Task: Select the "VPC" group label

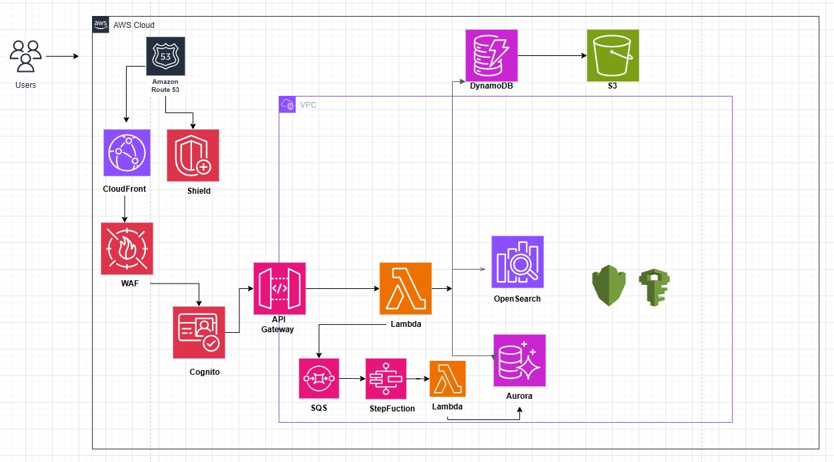Action: (308, 105)
